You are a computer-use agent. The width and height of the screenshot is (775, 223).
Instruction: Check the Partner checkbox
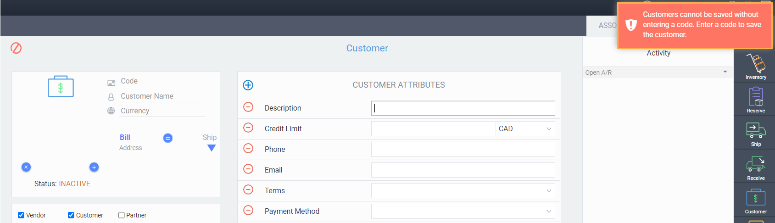pyautogui.click(x=122, y=215)
